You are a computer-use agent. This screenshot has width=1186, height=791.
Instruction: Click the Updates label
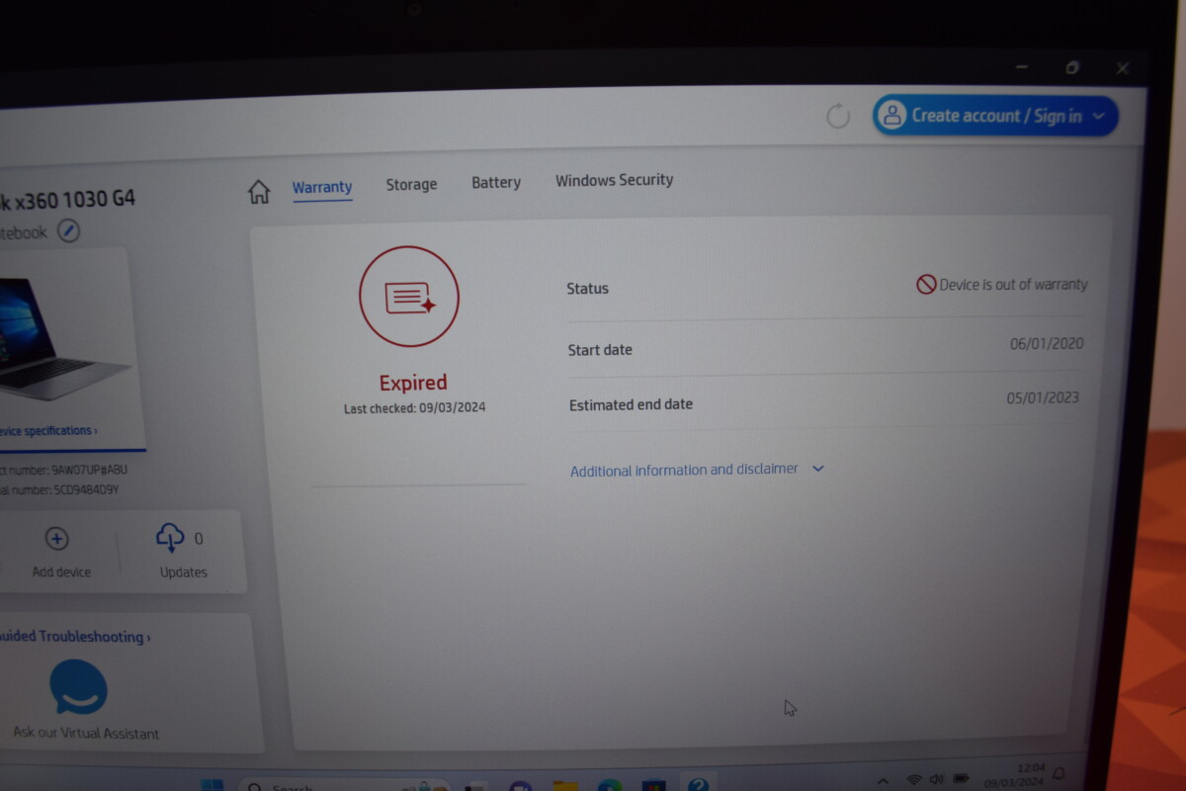coord(184,571)
